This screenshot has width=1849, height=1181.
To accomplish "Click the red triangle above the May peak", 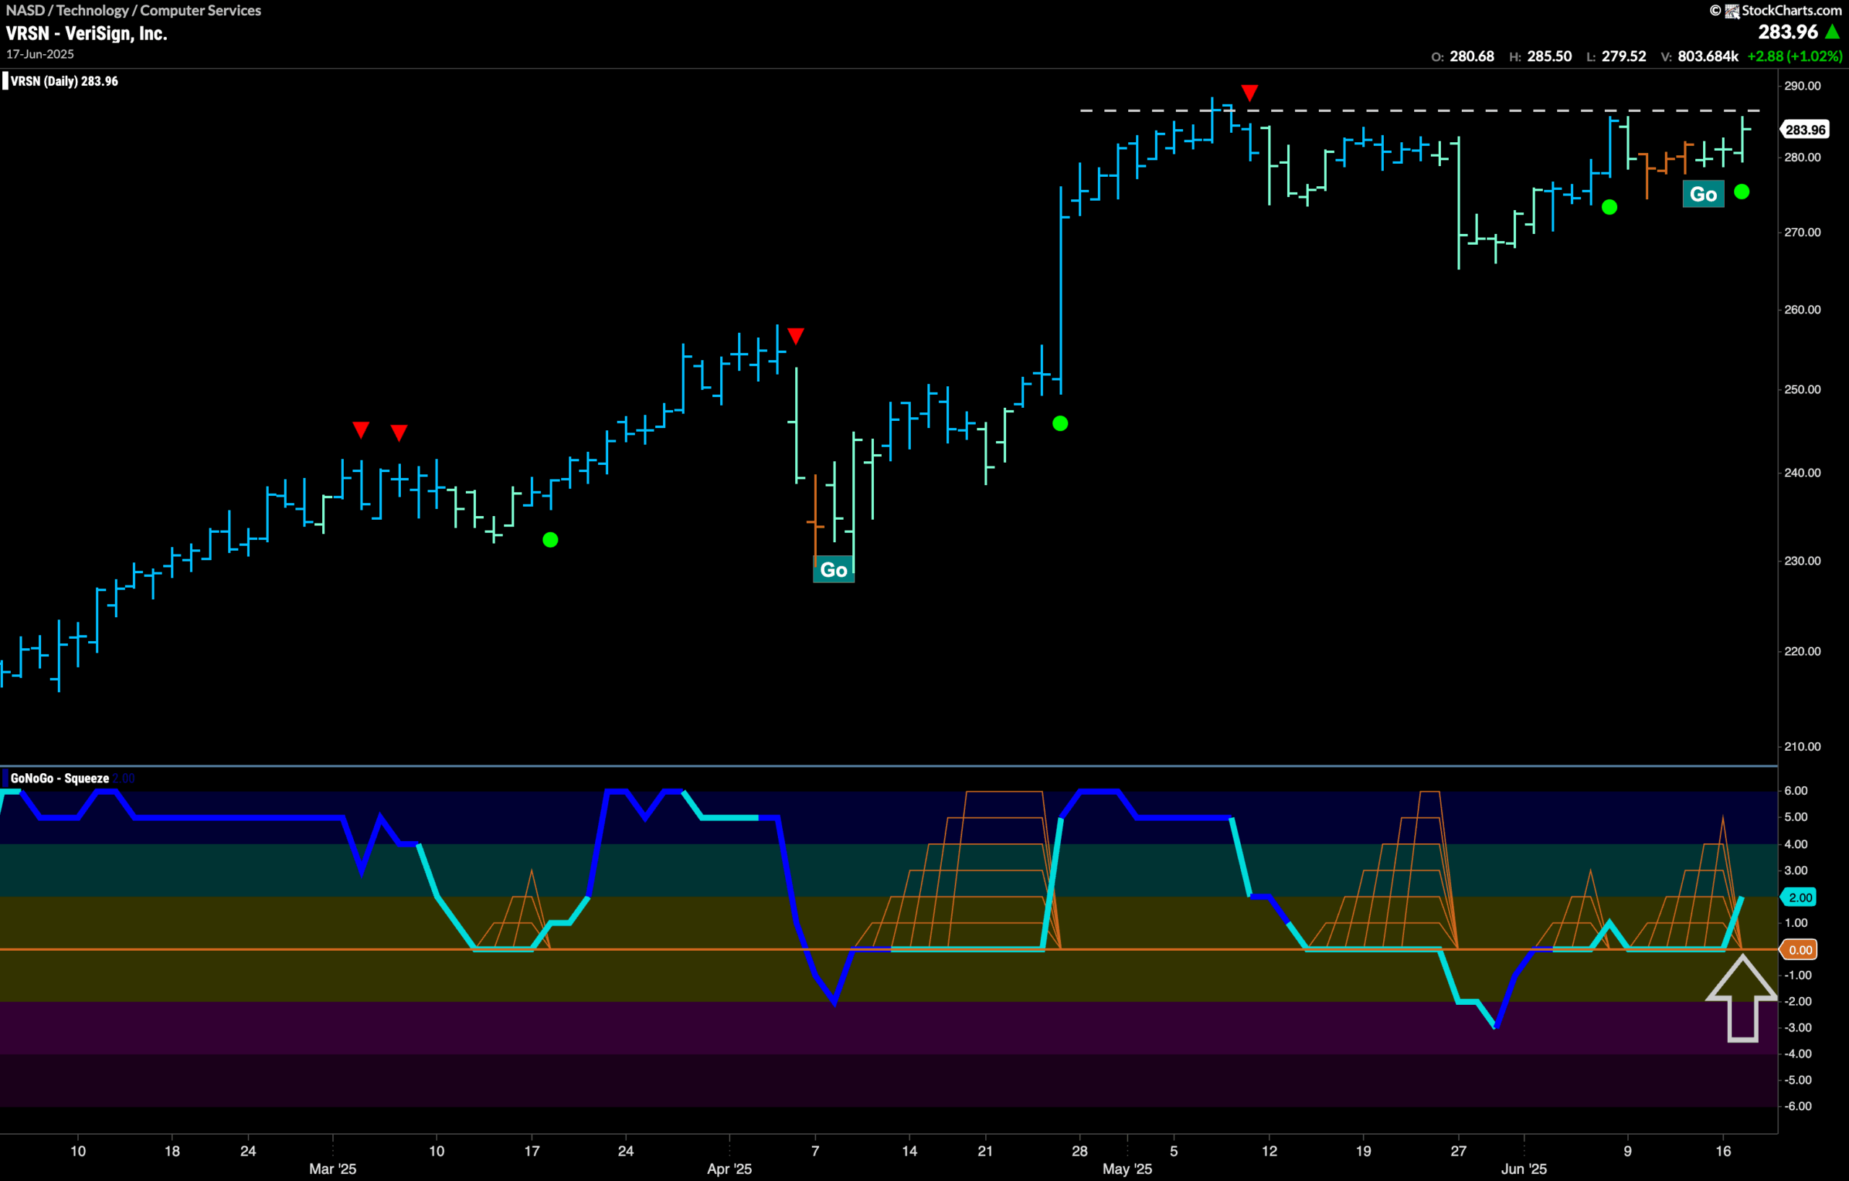I will [x=1250, y=93].
